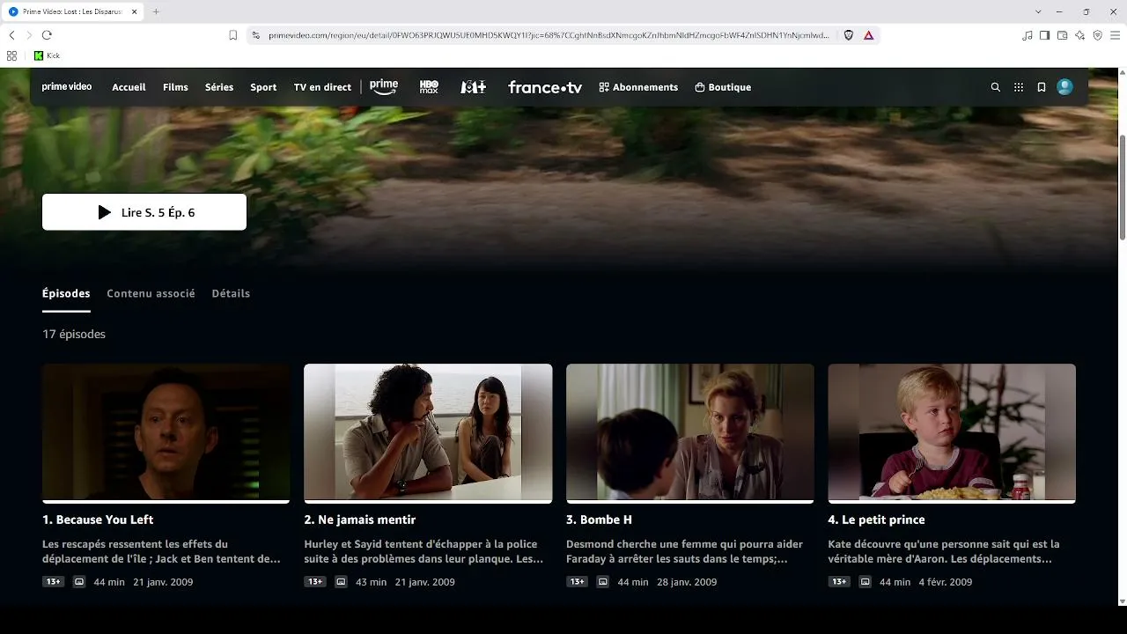Open the Brave Wallet
Screen dimensions: 1127x634
pos(1063,35)
